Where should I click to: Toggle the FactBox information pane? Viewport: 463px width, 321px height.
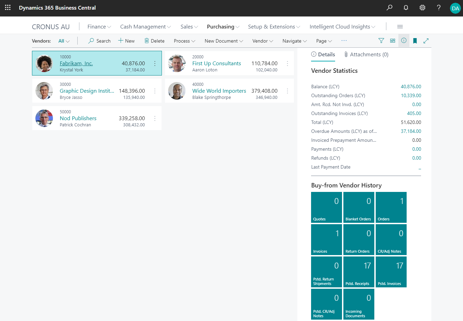tap(404, 41)
